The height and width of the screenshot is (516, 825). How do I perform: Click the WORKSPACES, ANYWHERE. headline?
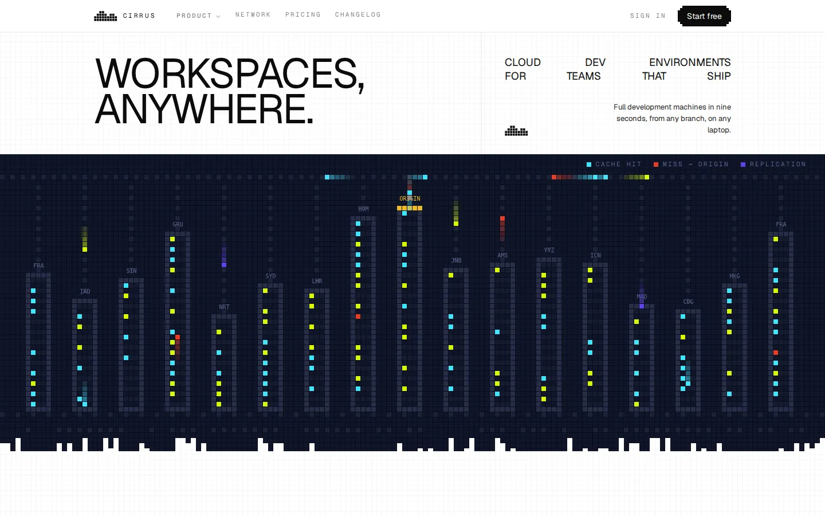pos(230,91)
